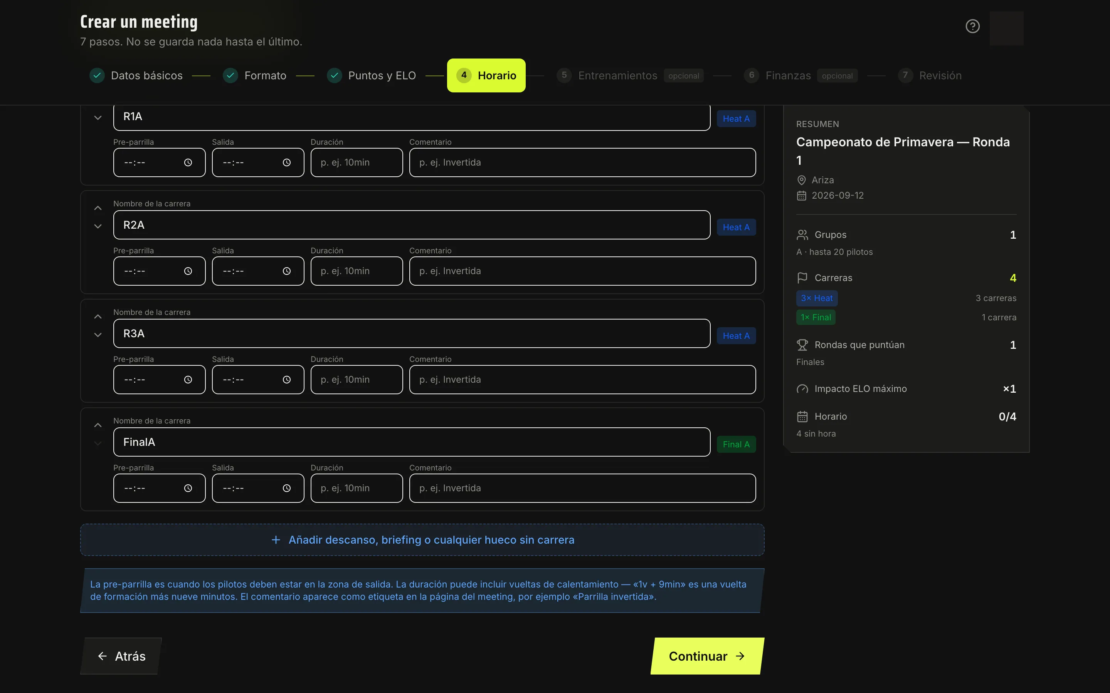Go to the Formato step

(x=254, y=75)
